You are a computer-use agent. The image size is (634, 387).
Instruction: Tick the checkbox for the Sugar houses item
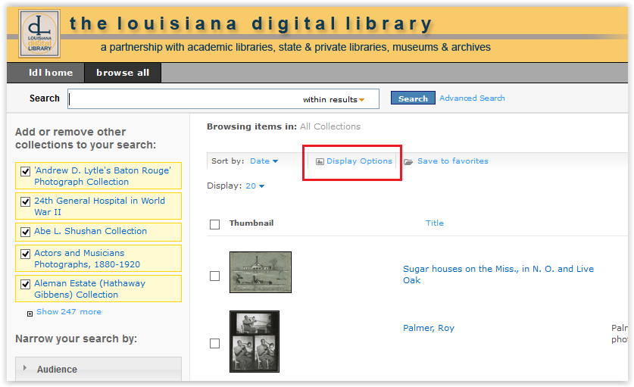tap(214, 276)
